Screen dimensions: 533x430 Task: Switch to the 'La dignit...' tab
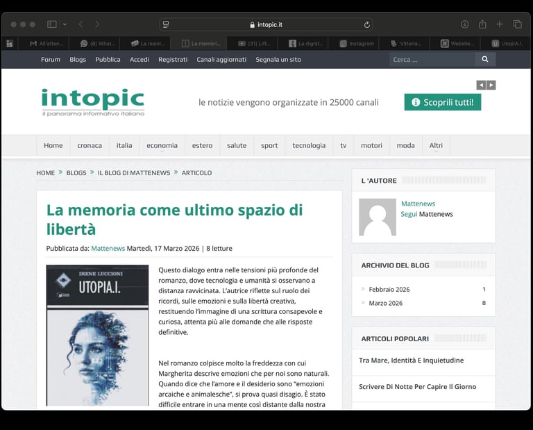[305, 44]
